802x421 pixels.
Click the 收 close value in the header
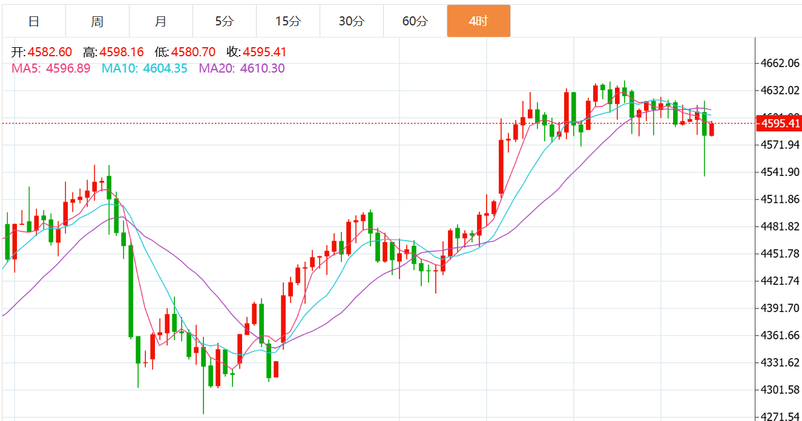(x=265, y=52)
